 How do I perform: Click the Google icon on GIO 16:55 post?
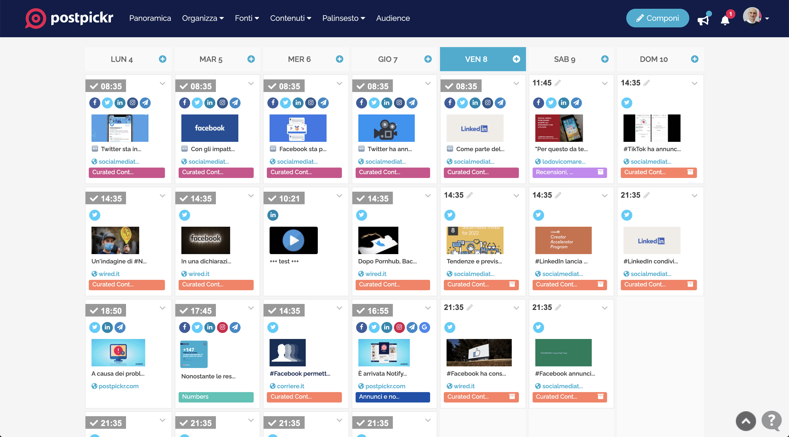point(424,327)
